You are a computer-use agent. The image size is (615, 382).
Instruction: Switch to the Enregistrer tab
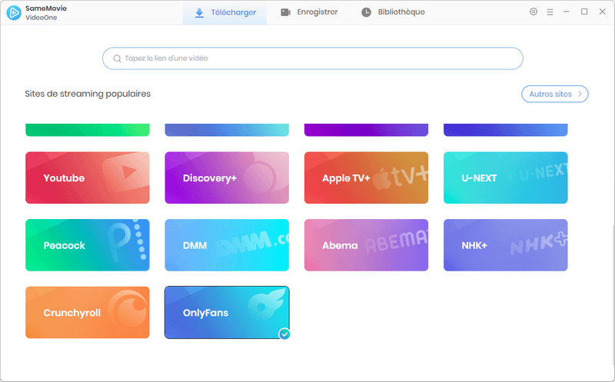[x=309, y=12]
